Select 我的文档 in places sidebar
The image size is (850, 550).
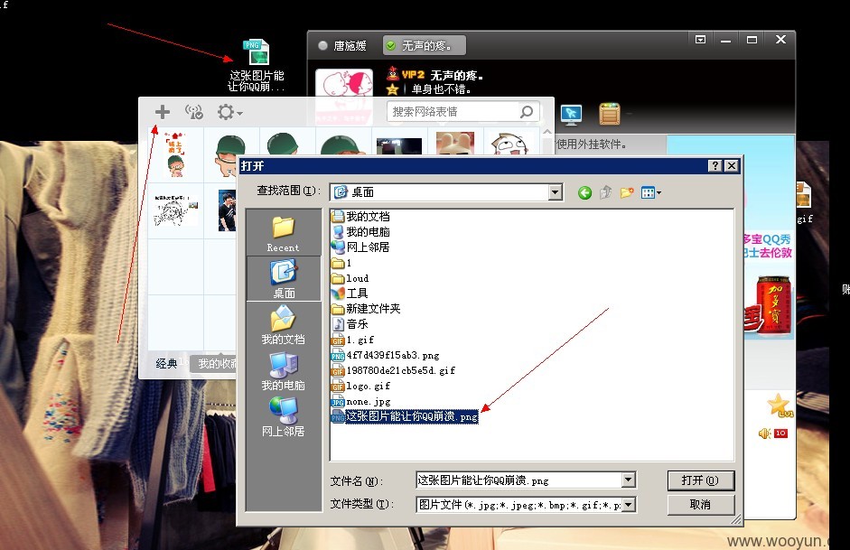(x=283, y=324)
